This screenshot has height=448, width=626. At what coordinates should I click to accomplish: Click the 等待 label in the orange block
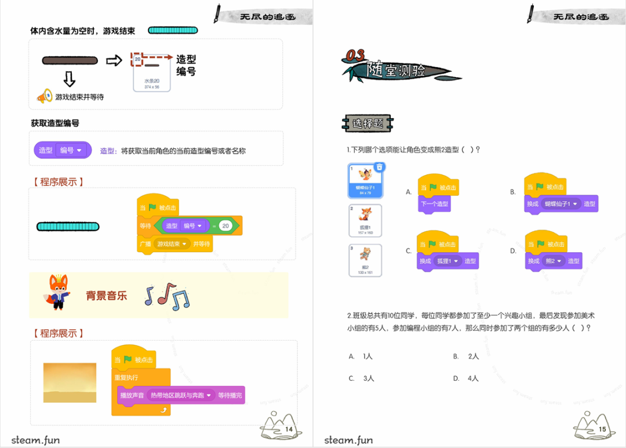(x=145, y=226)
